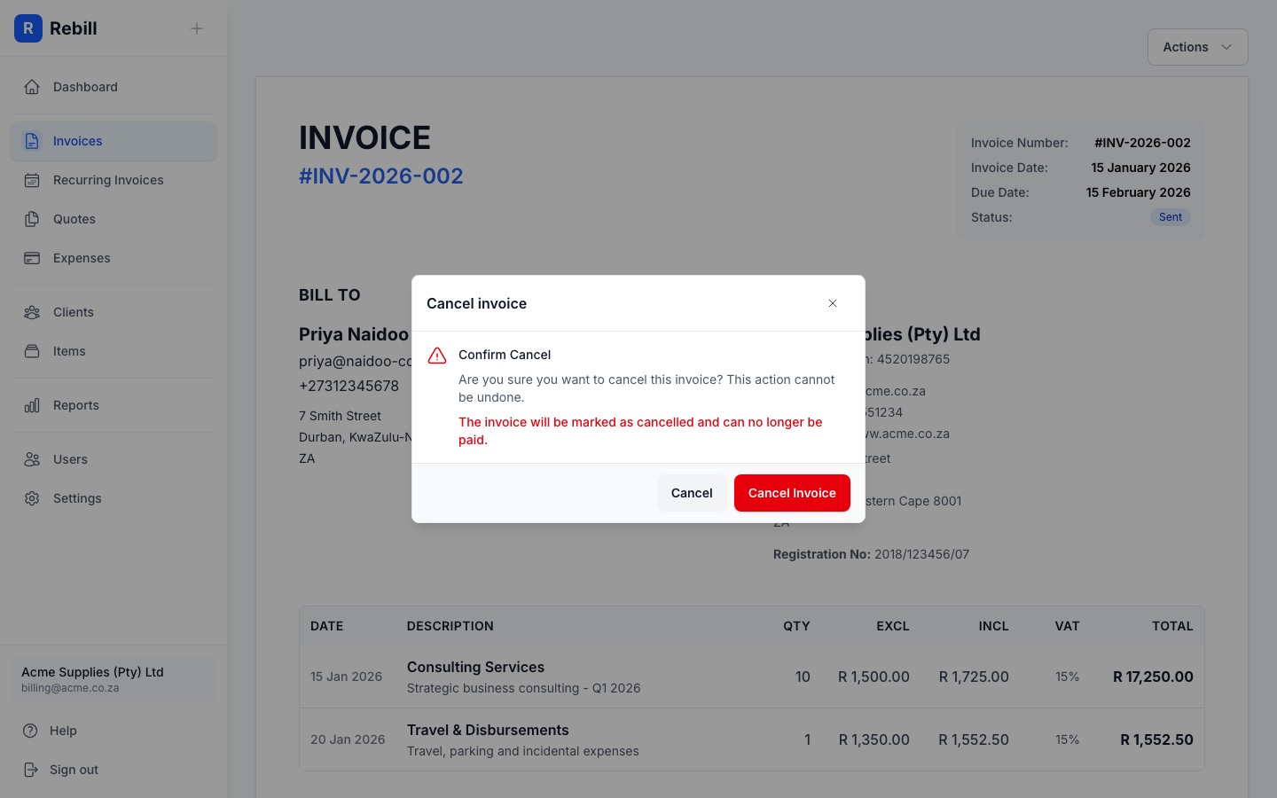
Task: Dismiss the dialog using the Cancel button
Action: 692,493
